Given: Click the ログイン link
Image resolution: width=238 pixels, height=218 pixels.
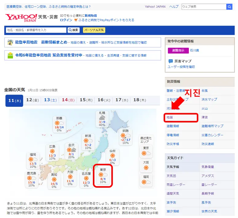Looking at the screenshot, I should [x=66, y=20].
